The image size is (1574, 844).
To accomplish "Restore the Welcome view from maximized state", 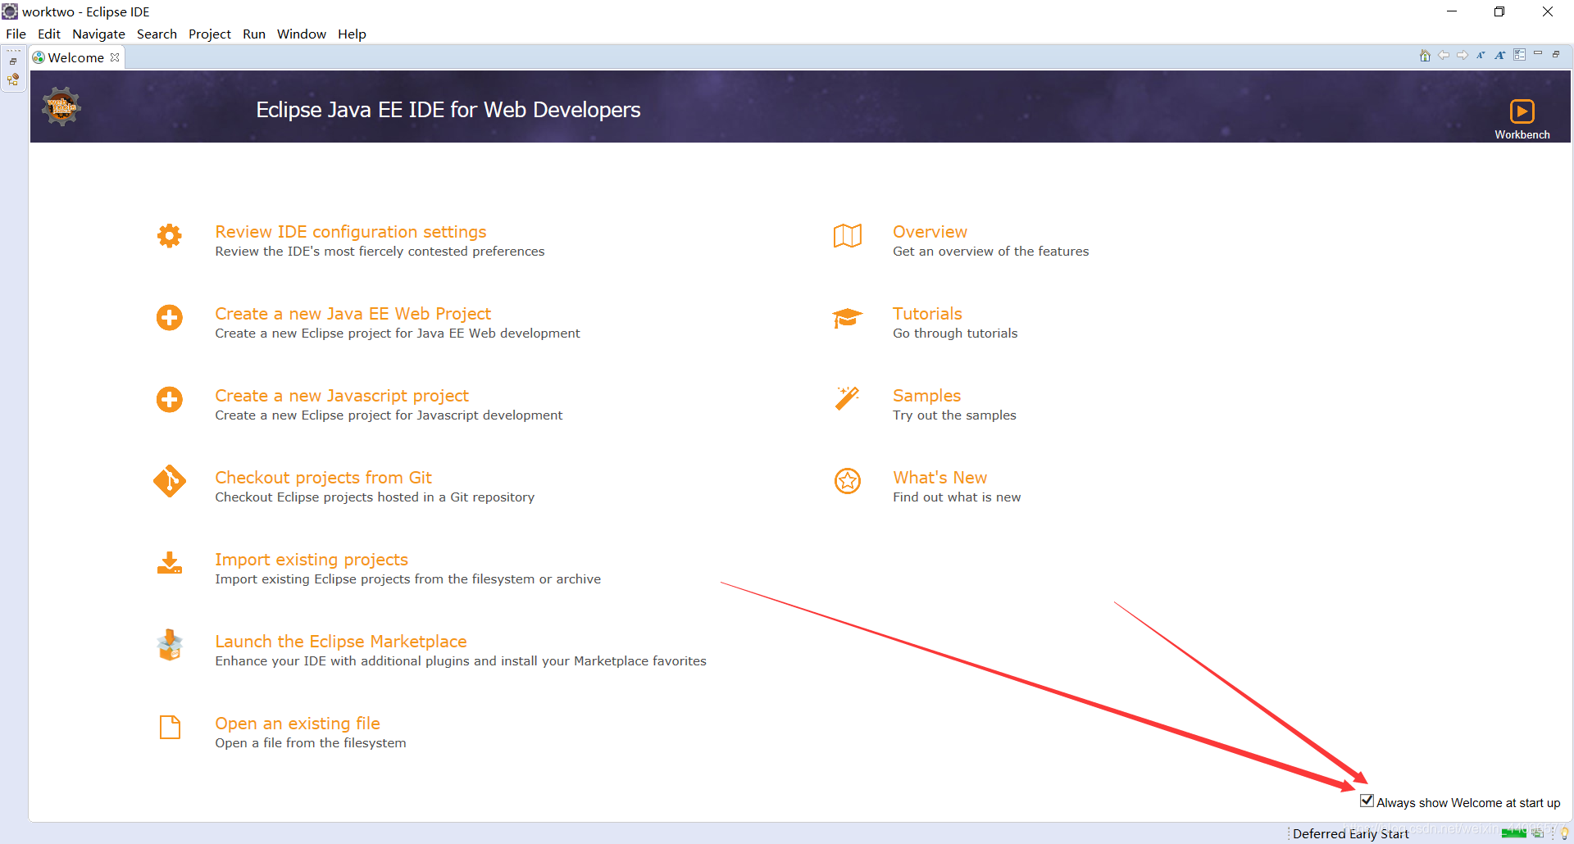I will pos(1556,54).
